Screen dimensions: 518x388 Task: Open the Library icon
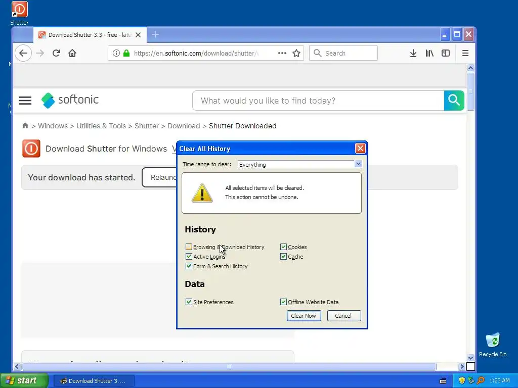click(429, 53)
